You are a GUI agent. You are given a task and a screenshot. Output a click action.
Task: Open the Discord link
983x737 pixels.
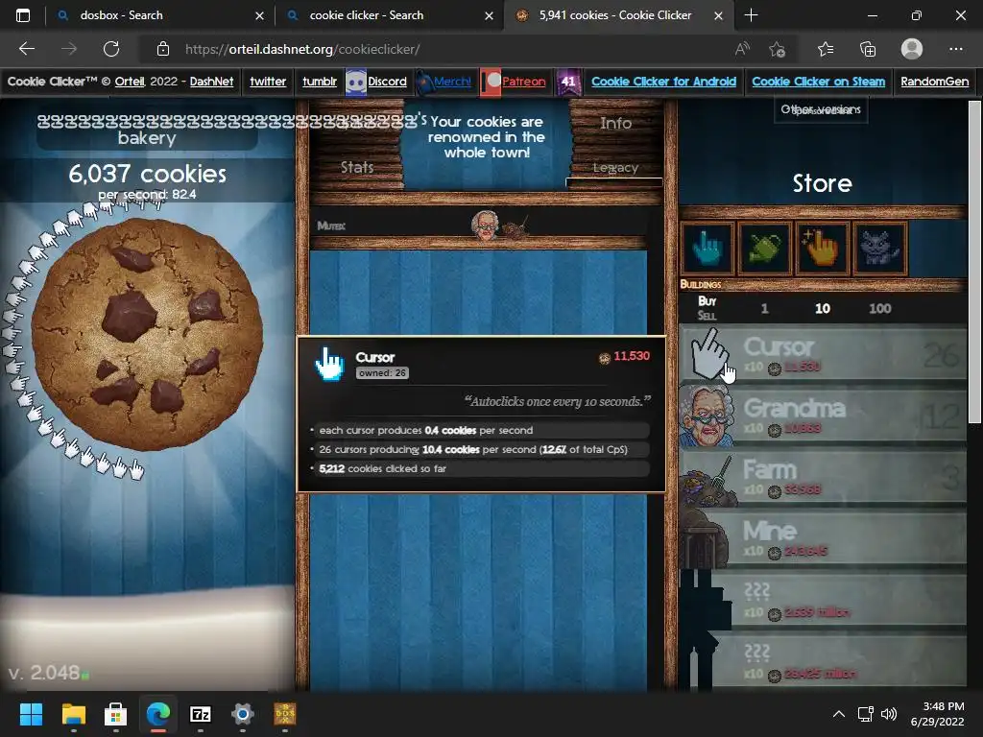click(387, 82)
